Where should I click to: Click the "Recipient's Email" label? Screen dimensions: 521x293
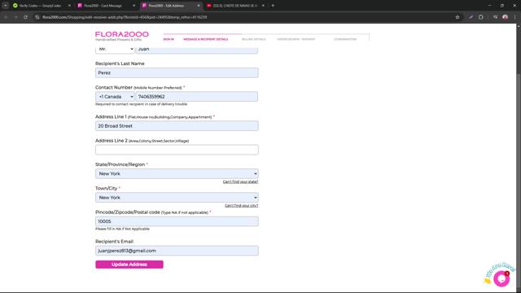(x=114, y=242)
